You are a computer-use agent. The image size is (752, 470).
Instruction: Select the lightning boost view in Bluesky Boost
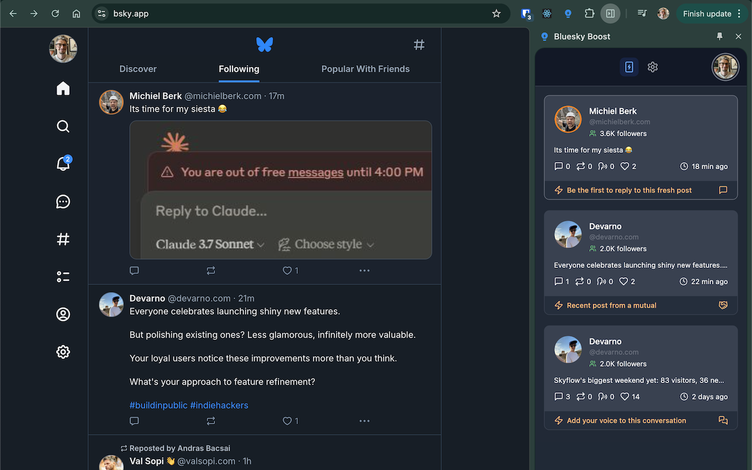[629, 67]
